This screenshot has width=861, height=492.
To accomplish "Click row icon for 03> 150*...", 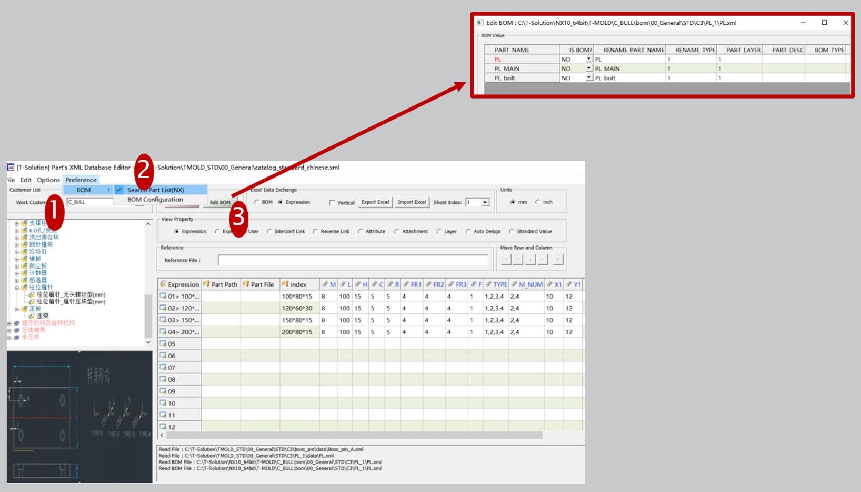I will [163, 320].
